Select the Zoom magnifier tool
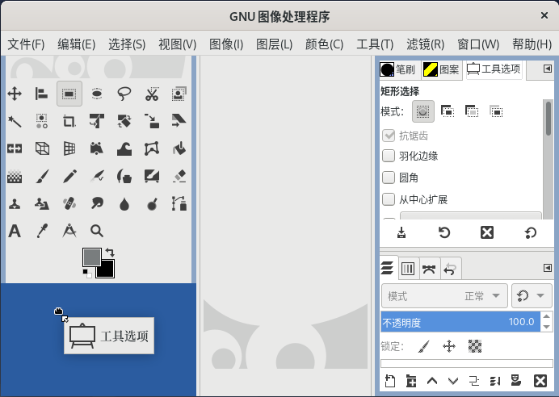This screenshot has height=397, width=559. [x=97, y=231]
